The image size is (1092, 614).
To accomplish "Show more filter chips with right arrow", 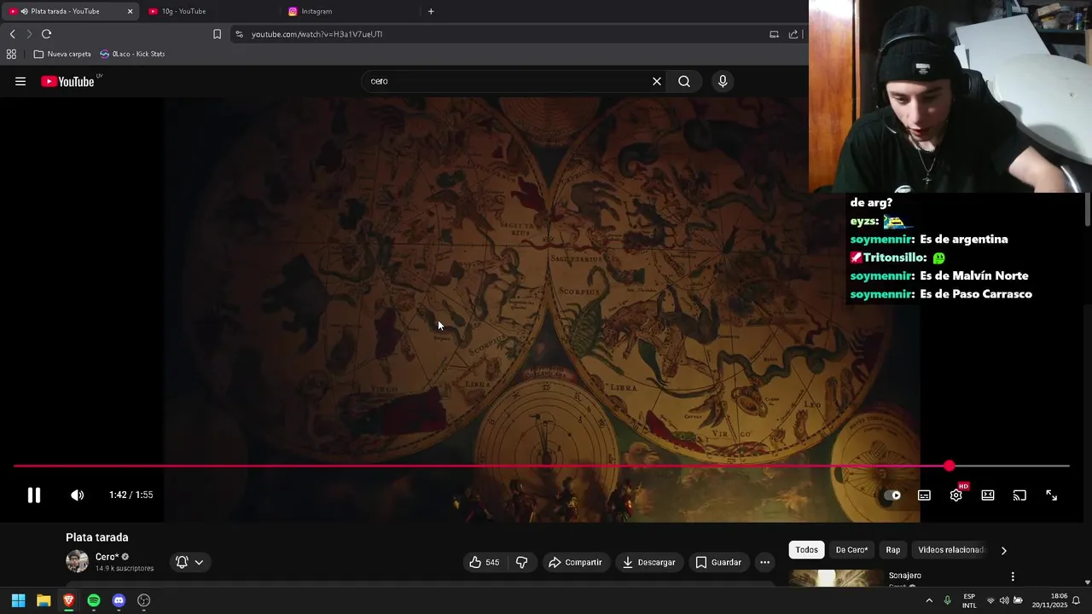I will (x=1003, y=551).
